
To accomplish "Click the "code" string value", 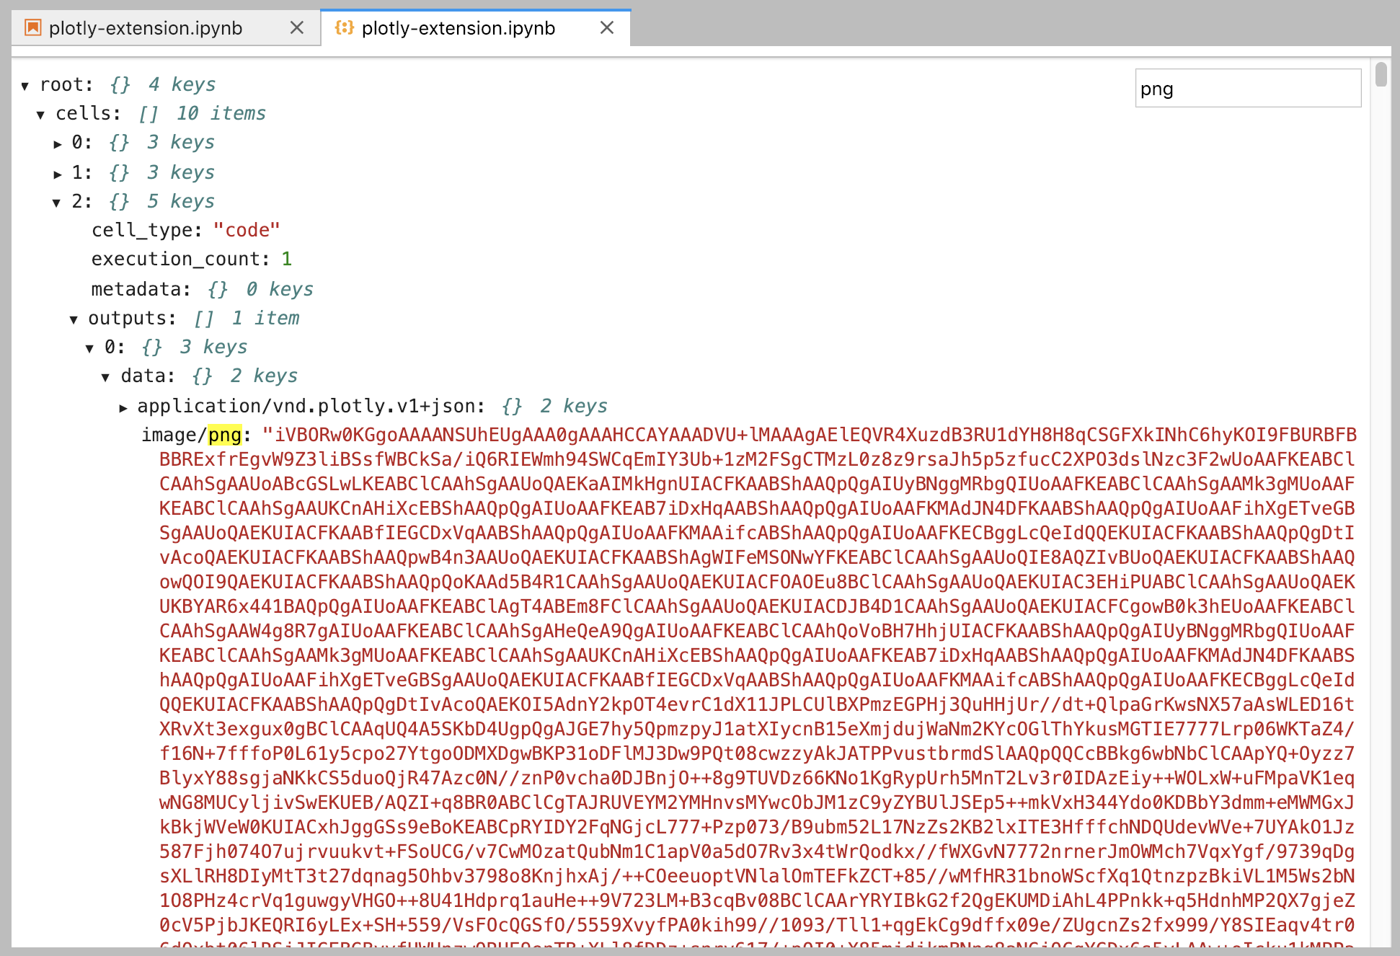I will [x=246, y=230].
